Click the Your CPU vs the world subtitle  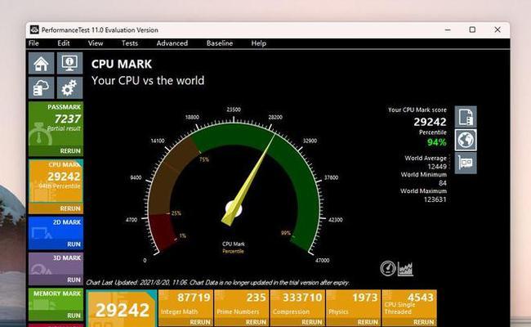[x=148, y=81]
